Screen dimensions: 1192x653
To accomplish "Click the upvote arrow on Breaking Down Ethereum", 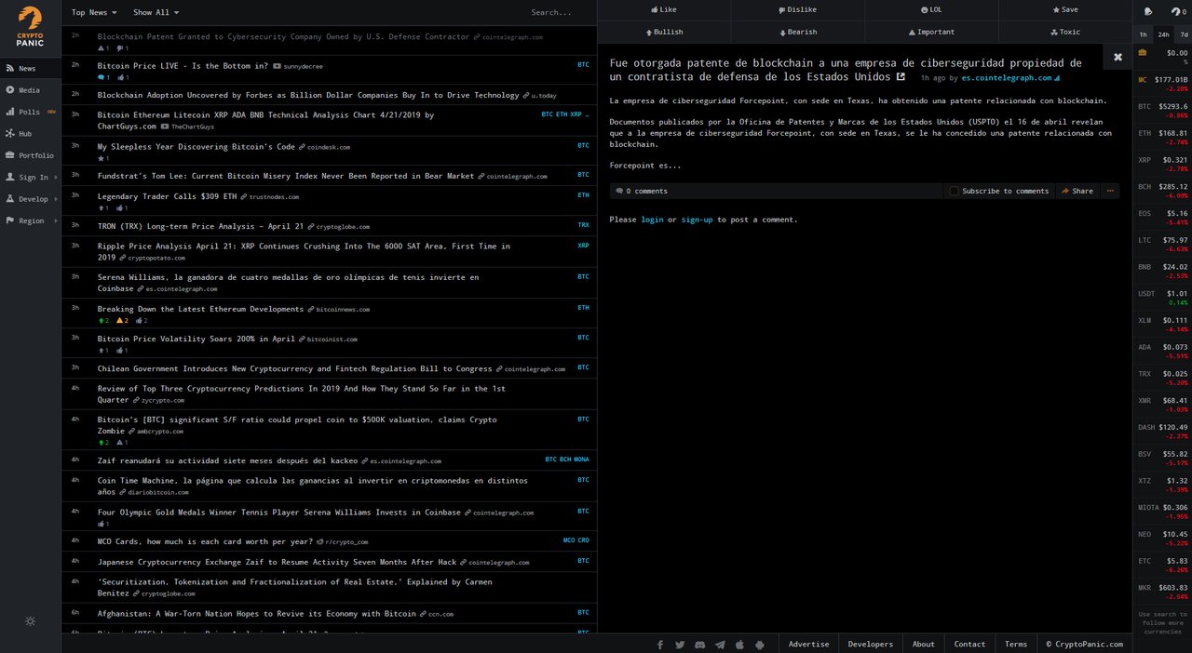I will tap(101, 320).
